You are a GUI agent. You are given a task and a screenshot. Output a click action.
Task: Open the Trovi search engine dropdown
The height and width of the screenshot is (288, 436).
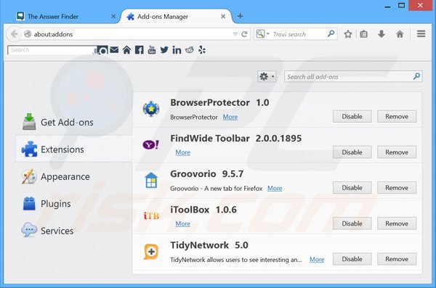[x=263, y=34]
